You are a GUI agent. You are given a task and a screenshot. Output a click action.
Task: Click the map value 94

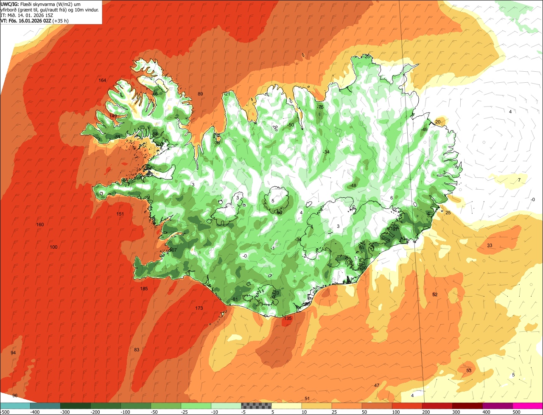coord(13,353)
